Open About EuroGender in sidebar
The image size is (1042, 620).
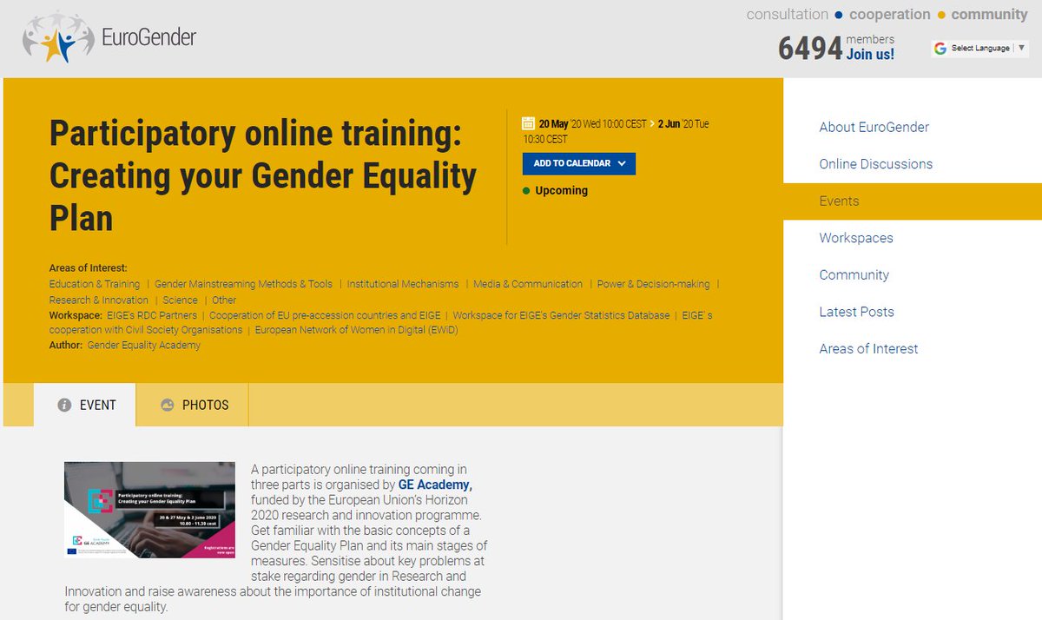click(x=874, y=127)
